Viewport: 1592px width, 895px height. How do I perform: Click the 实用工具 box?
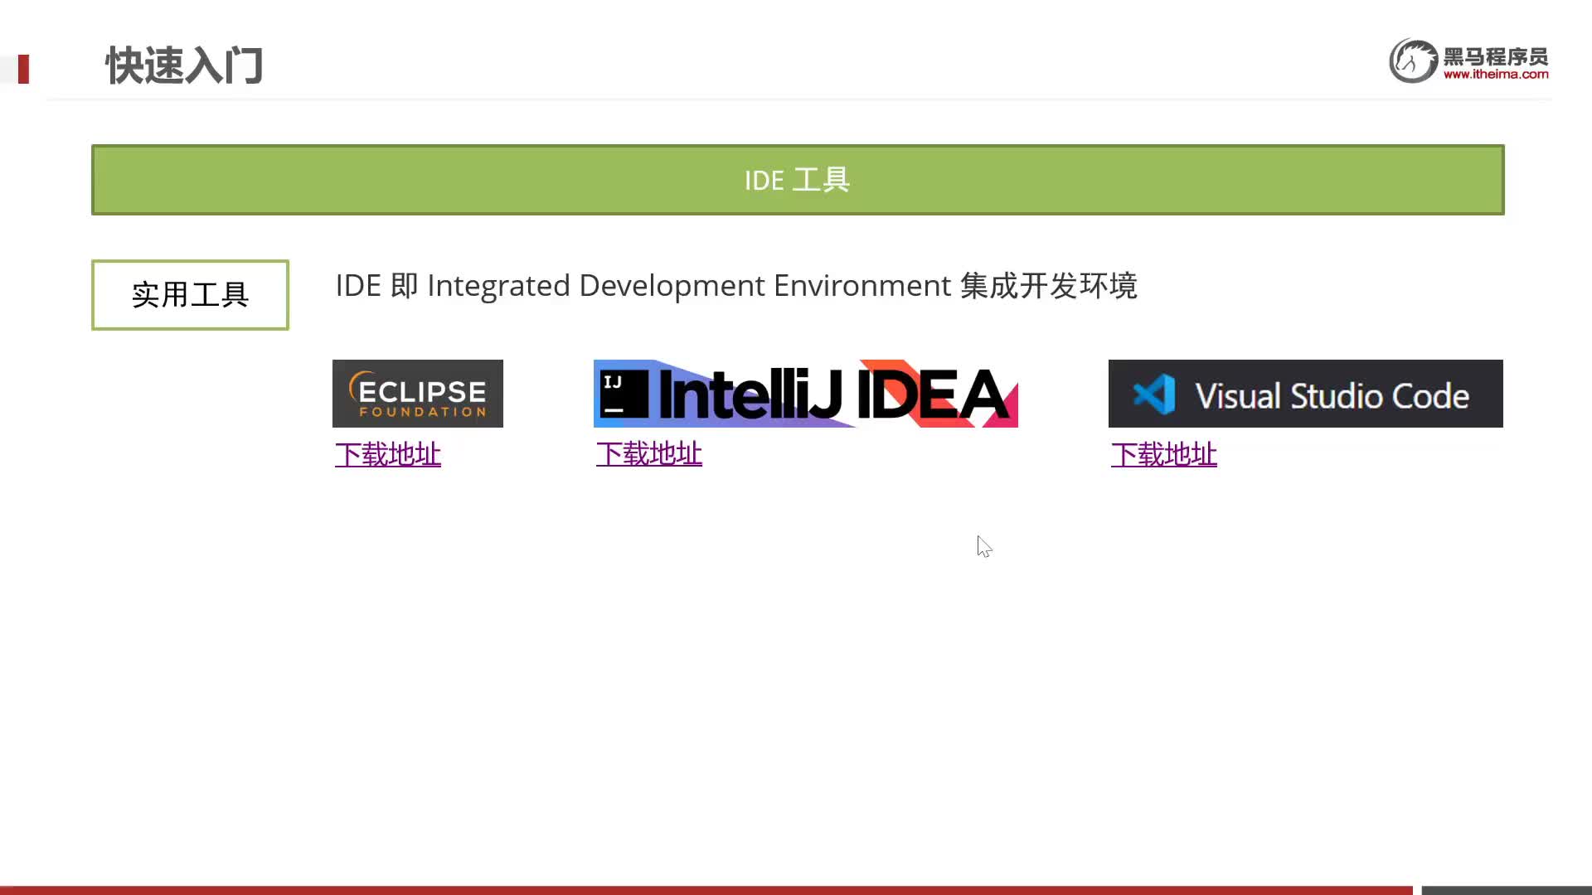pyautogui.click(x=190, y=295)
